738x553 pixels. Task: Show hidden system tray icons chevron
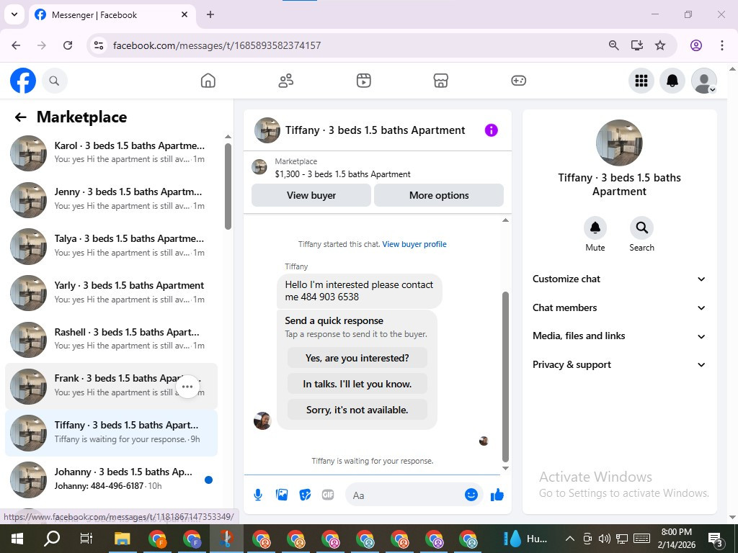569,539
